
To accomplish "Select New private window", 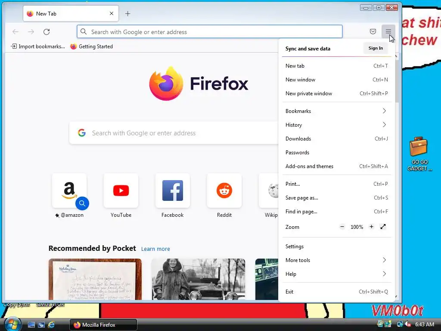I will point(336,94).
